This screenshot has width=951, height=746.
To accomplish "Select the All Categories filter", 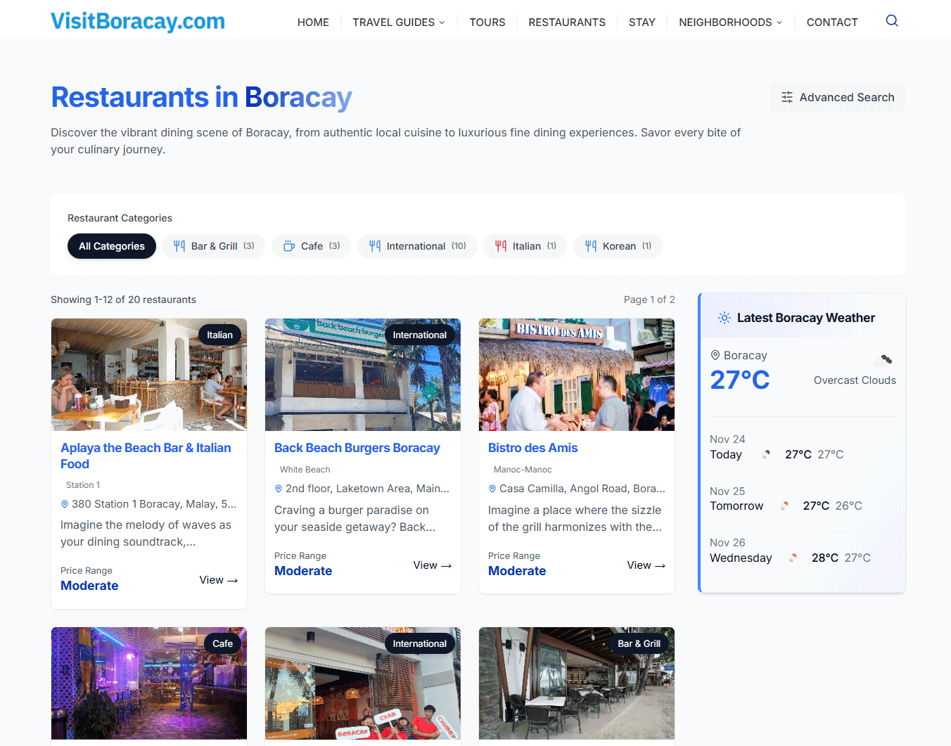I will (x=112, y=246).
